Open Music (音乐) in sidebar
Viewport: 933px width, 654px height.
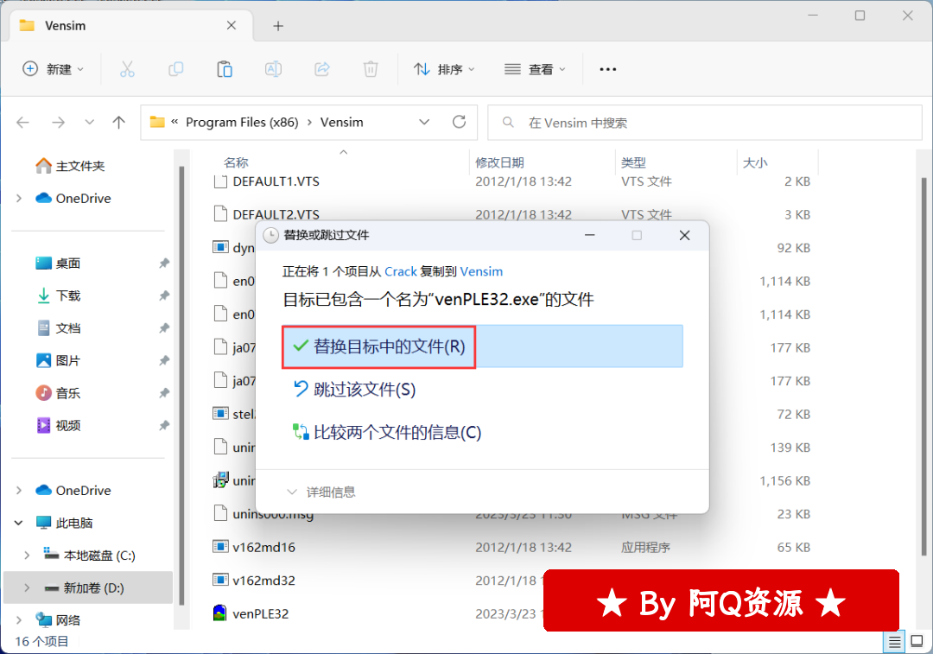58,393
